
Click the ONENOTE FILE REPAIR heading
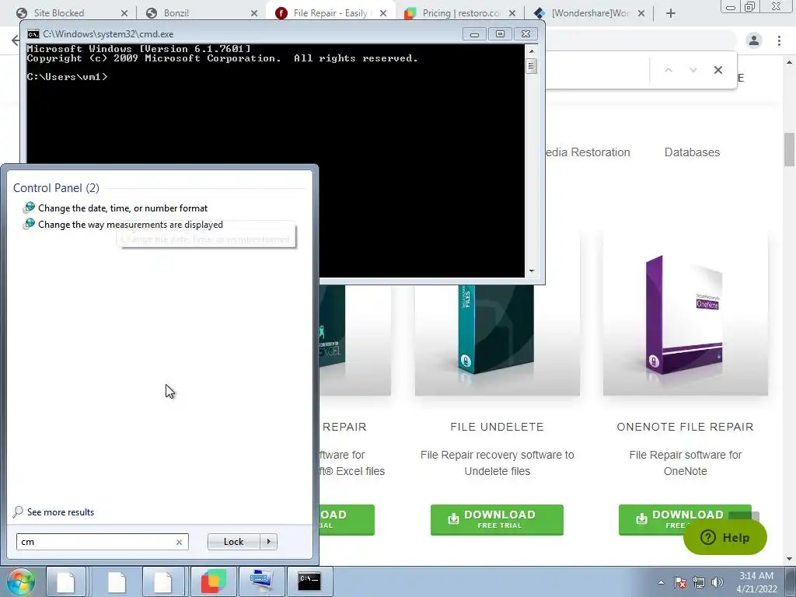click(x=686, y=427)
